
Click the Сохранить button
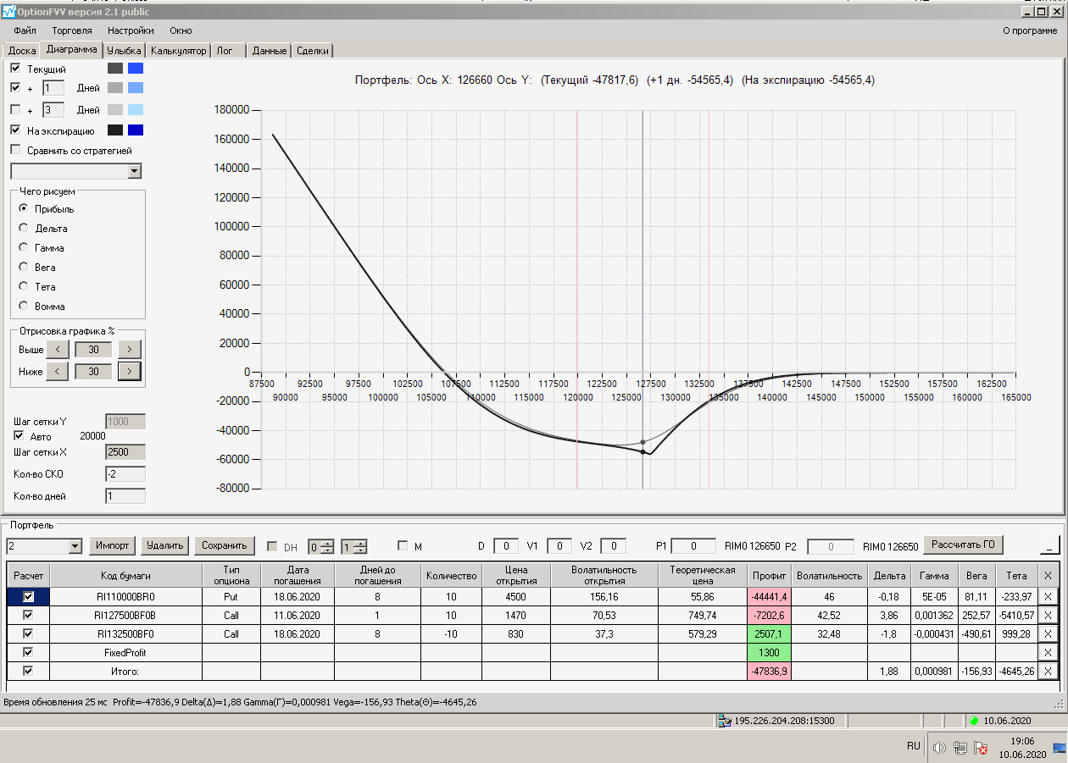[225, 545]
